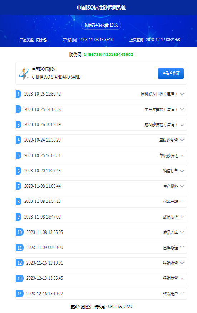The height and width of the screenshot is (313, 197).
Task: Expand the 出库货运 row chevron
Action: click(182, 248)
